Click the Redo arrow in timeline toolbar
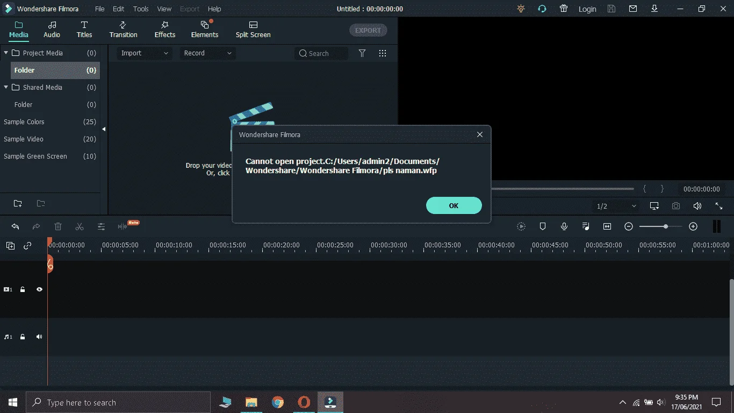Viewport: 734px width, 413px height. (37, 226)
